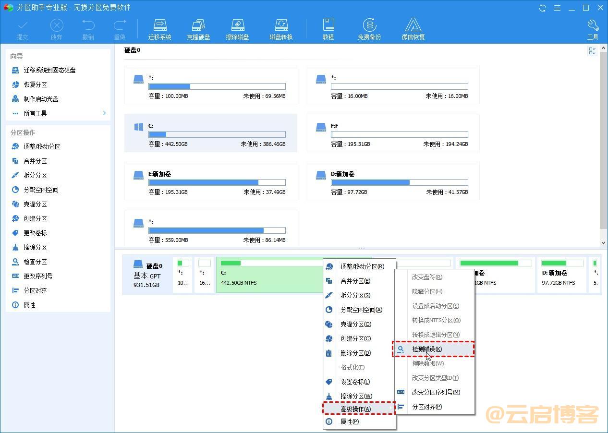Click the 放弃 toolbar icon
The image size is (608, 433).
coord(56,29)
